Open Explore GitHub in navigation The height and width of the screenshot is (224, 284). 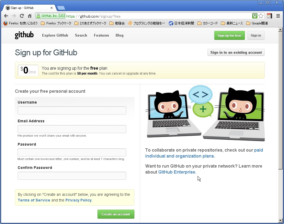pos(55,35)
